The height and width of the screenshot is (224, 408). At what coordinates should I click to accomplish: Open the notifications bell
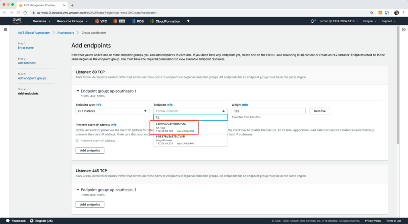click(x=312, y=21)
